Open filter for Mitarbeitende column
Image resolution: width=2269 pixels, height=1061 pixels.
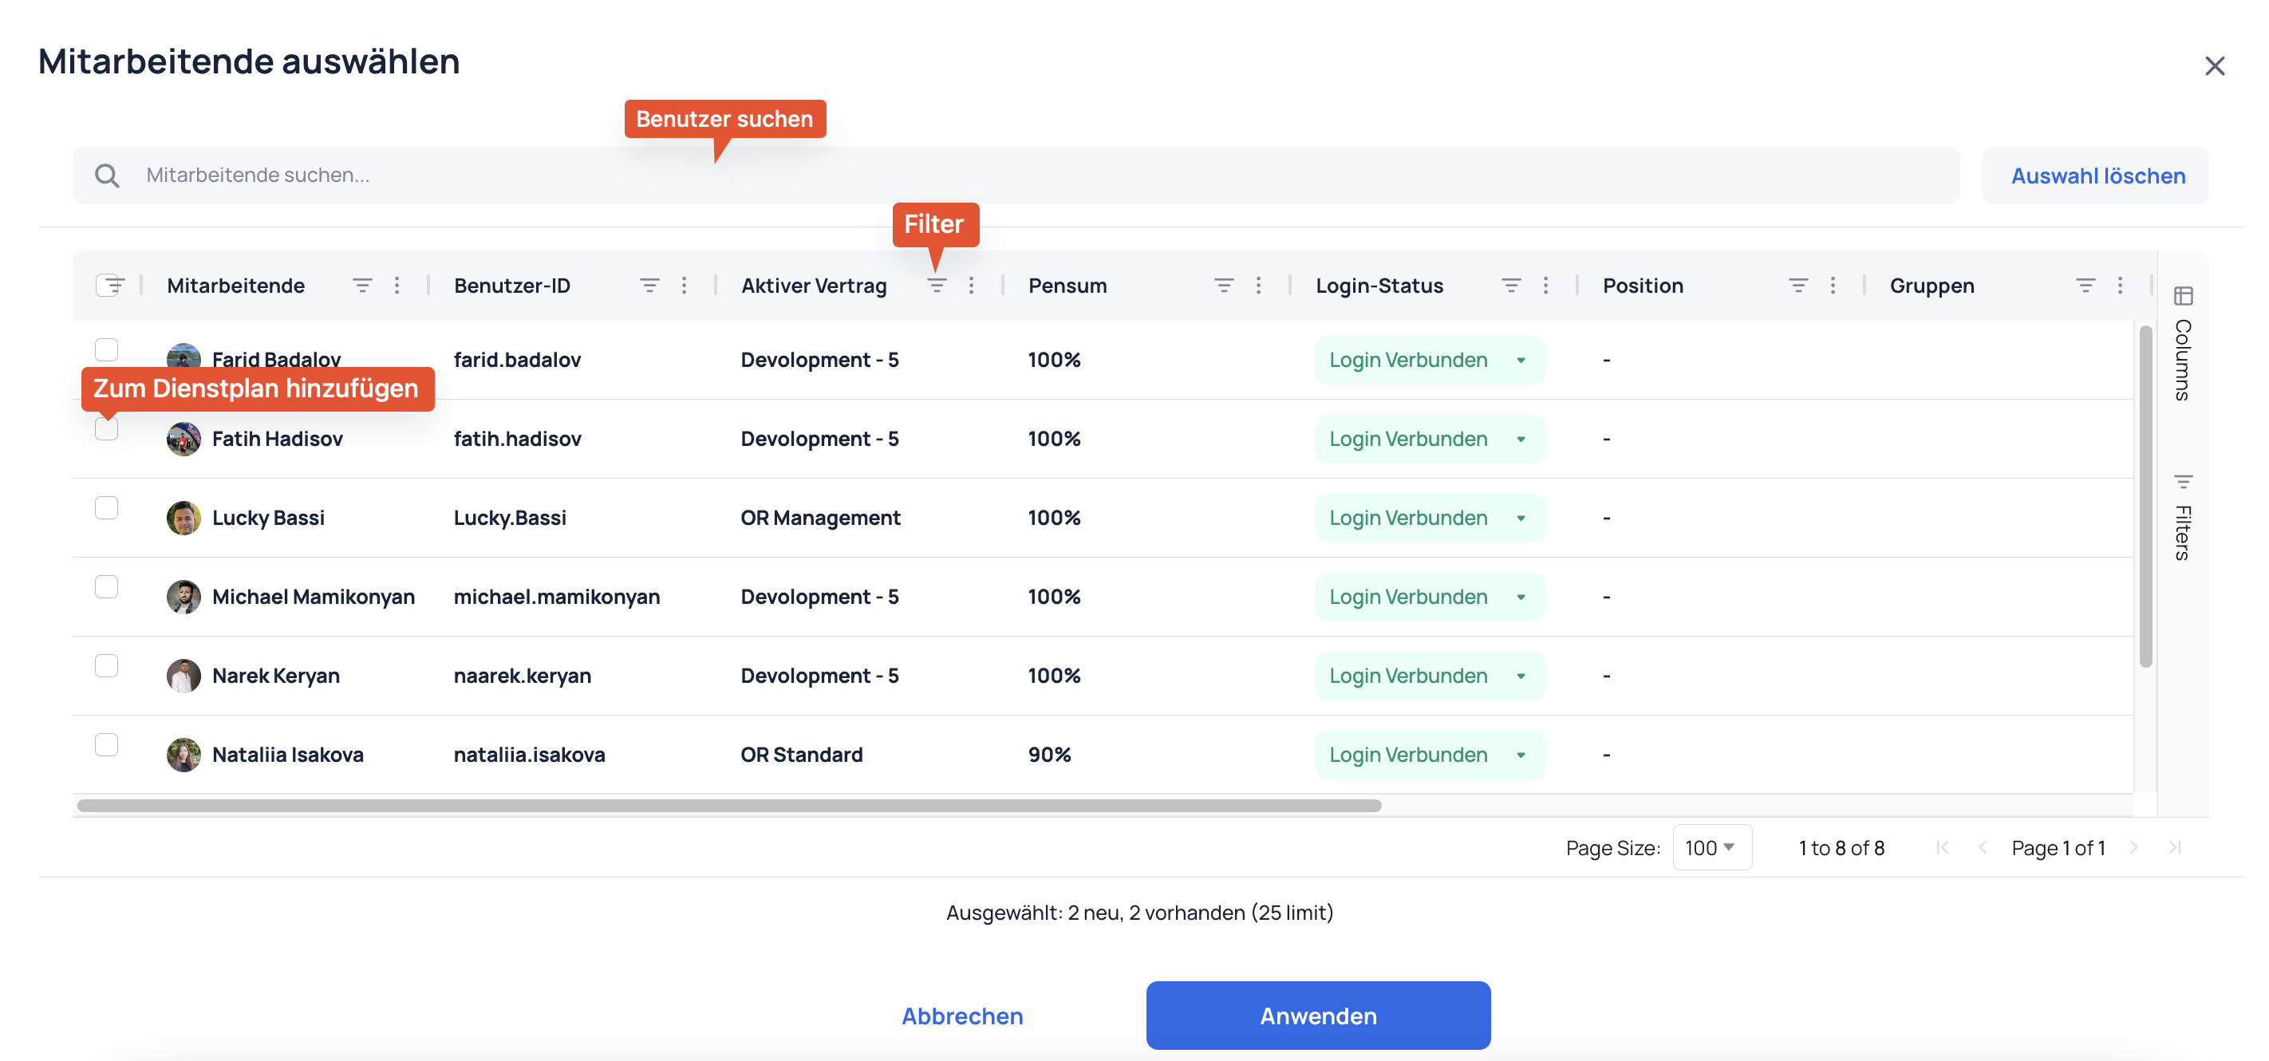362,286
